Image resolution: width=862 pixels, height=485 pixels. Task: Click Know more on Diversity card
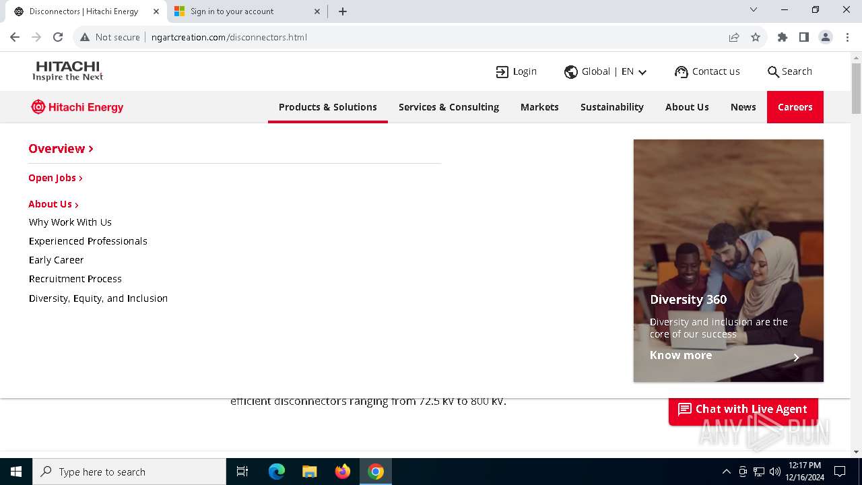[681, 355]
